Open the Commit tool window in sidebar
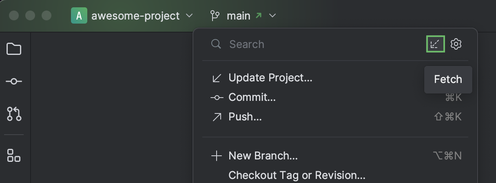Image resolution: width=496 pixels, height=183 pixels. (x=14, y=82)
